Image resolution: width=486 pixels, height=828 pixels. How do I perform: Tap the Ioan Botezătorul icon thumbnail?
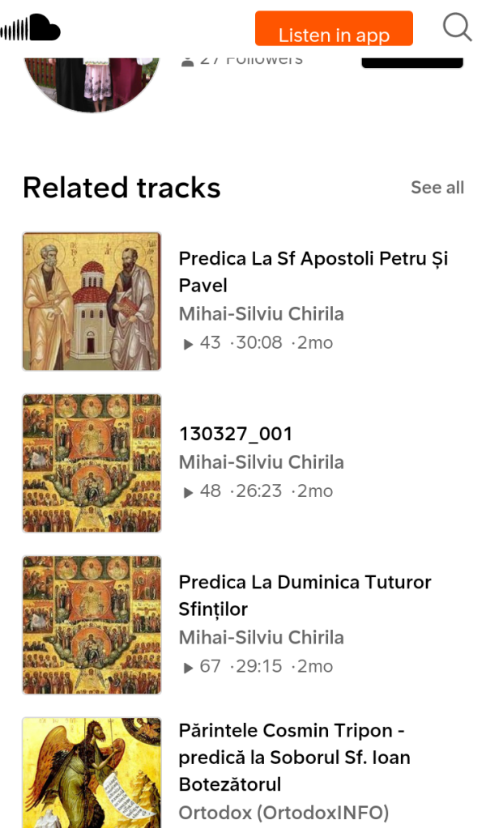(92, 773)
